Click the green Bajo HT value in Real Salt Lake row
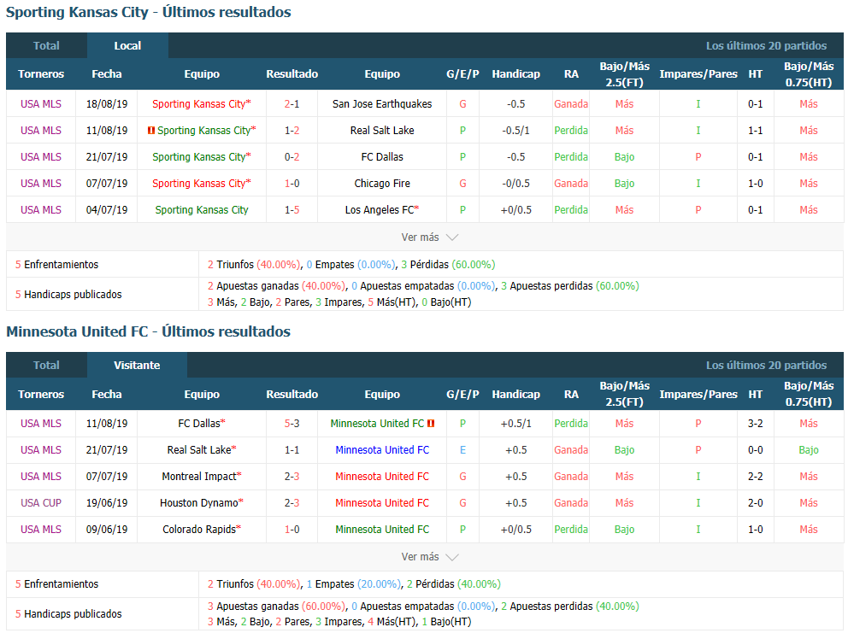Screen dimensions: 854x633 [808, 450]
